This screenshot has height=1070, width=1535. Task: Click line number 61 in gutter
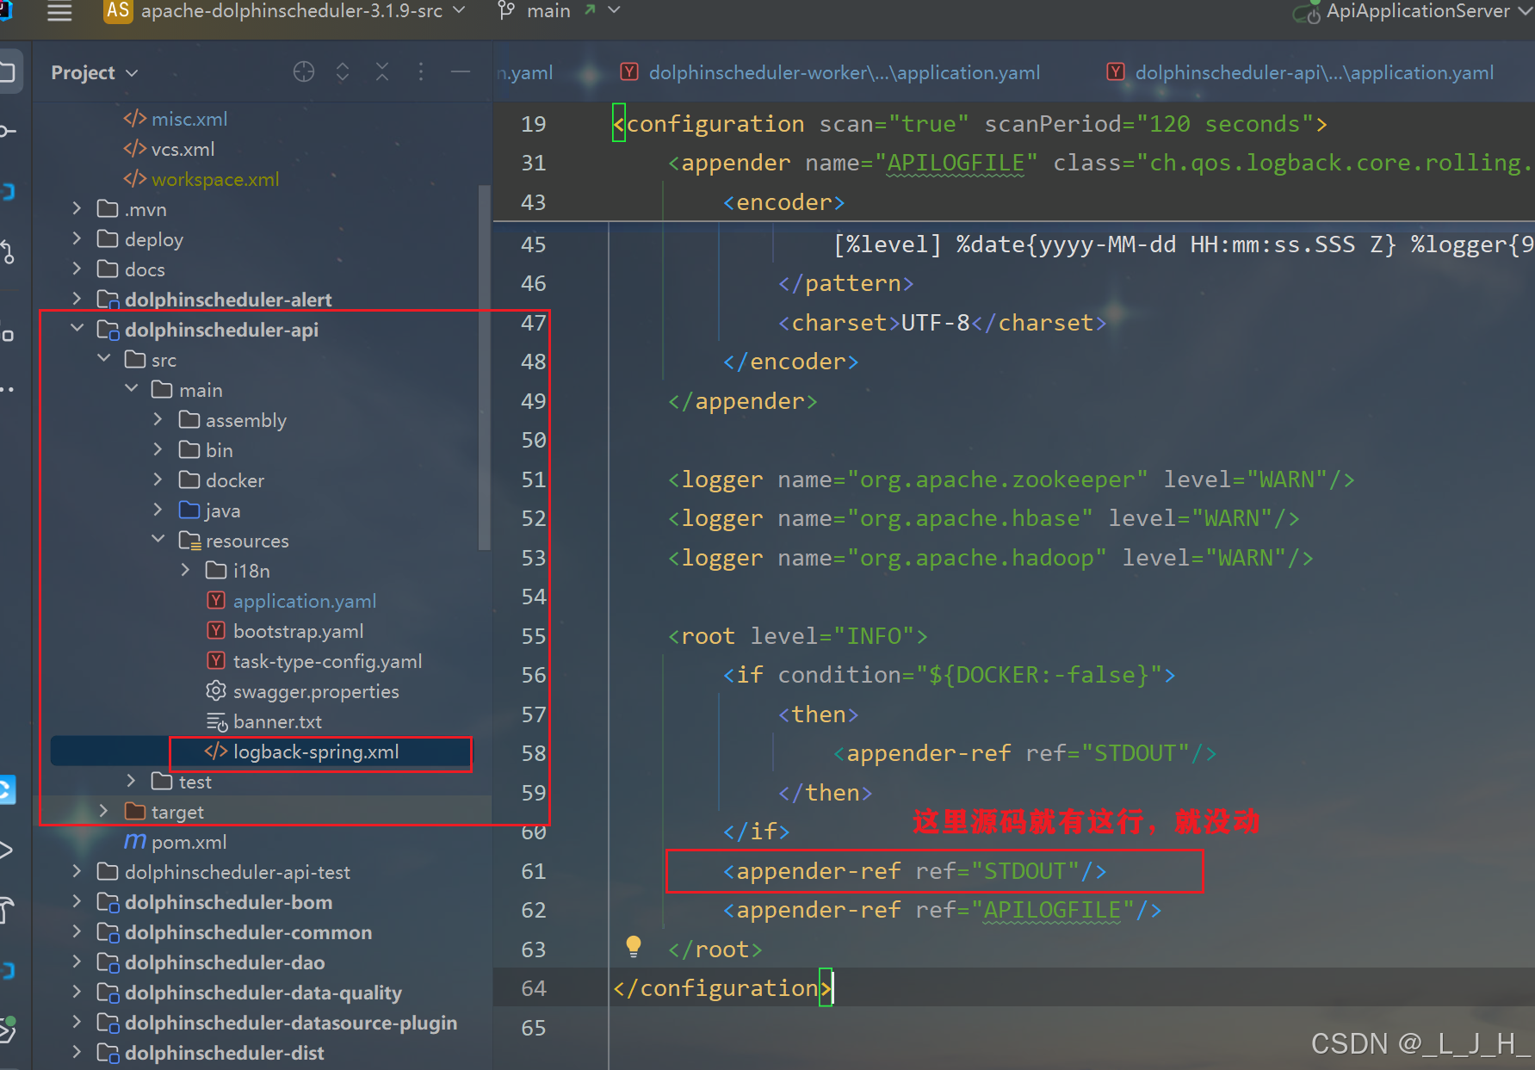[x=533, y=871]
